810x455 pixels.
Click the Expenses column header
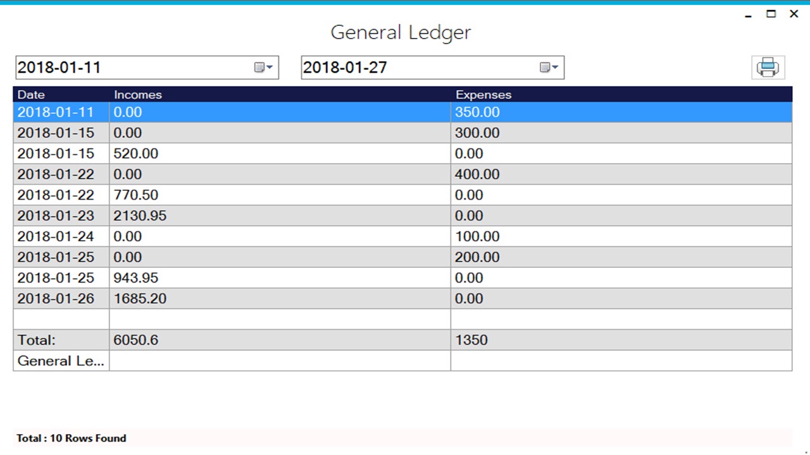(483, 94)
